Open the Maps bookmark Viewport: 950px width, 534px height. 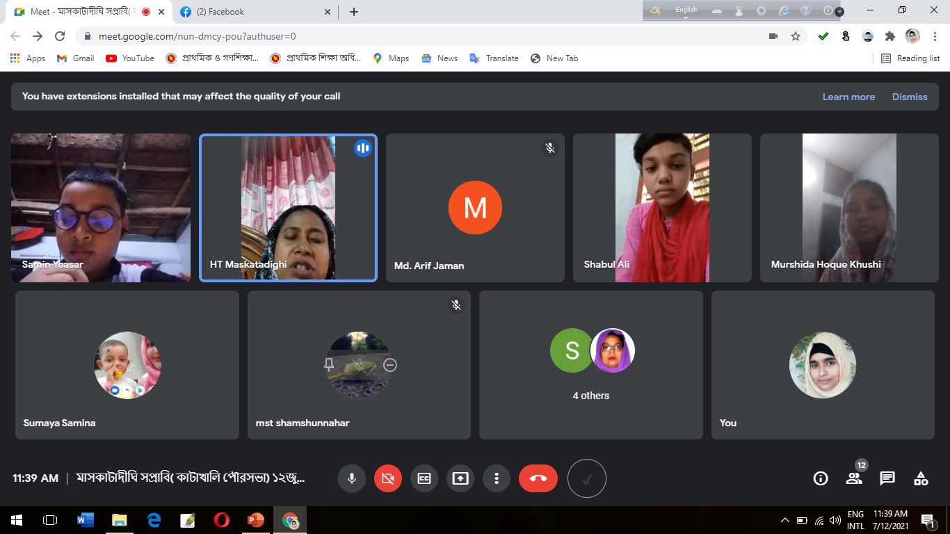point(391,58)
